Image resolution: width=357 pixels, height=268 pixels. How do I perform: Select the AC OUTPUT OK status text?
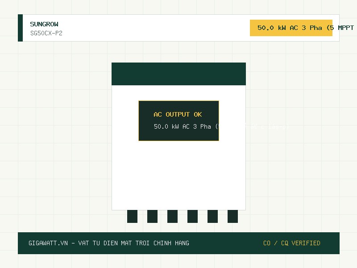pyautogui.click(x=178, y=114)
